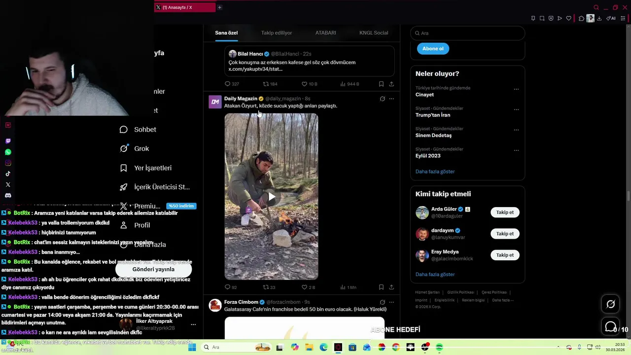Switch to Sana özel timeline tab

tap(226, 33)
